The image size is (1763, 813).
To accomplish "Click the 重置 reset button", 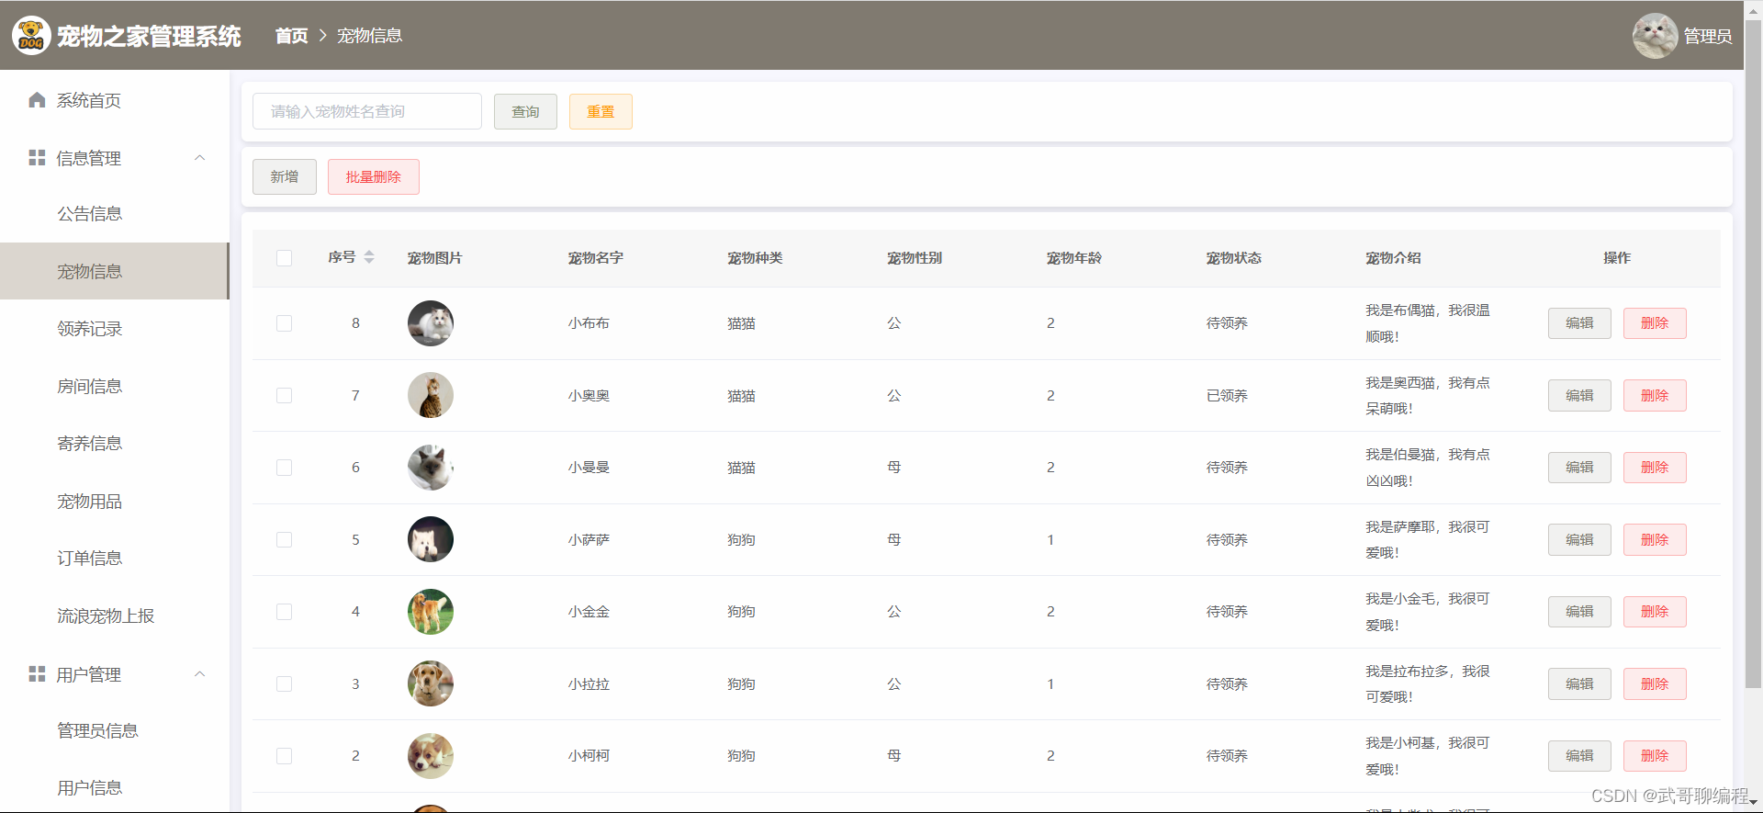I will click(601, 111).
